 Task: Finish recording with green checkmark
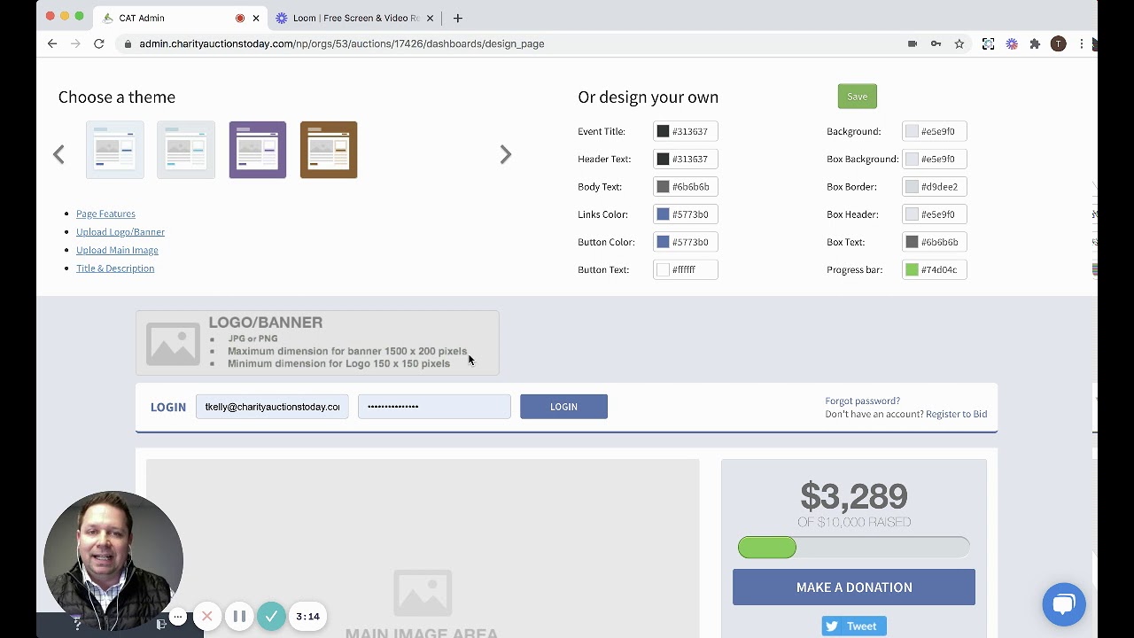click(271, 616)
